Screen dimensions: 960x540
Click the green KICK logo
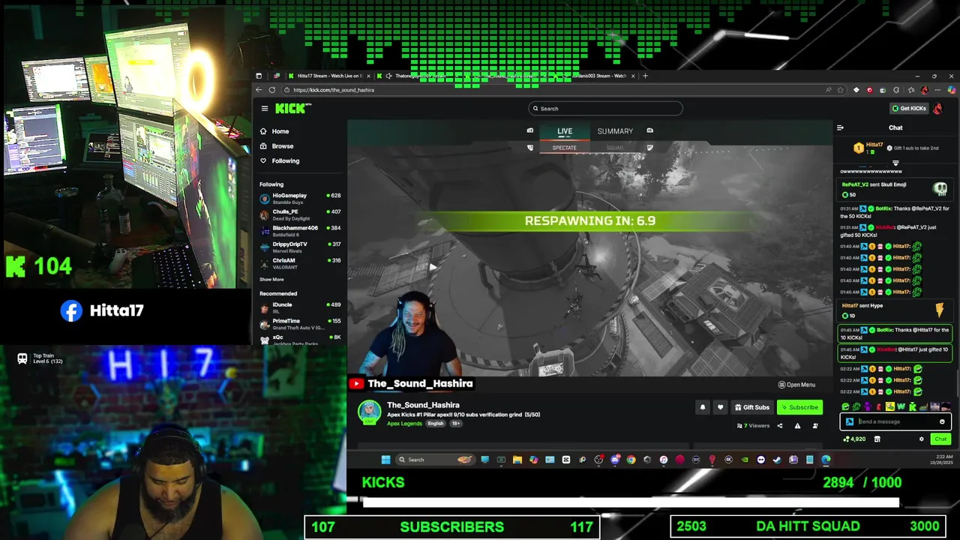click(x=292, y=109)
